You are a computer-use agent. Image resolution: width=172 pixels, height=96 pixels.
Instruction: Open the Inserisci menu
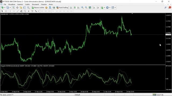tap(20, 4)
